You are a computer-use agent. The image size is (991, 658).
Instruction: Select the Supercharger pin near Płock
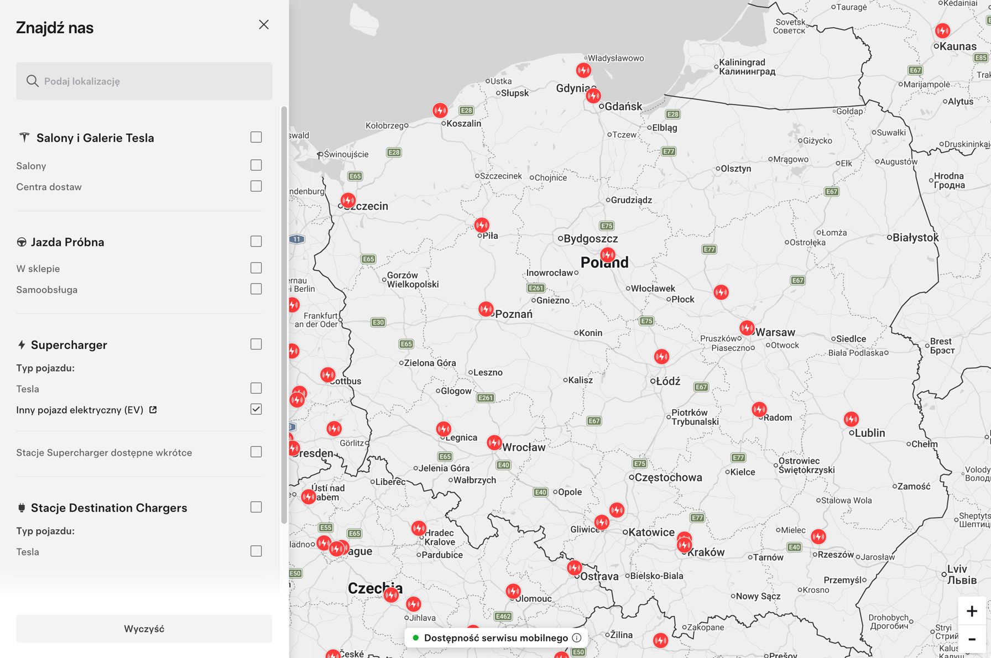(x=721, y=292)
